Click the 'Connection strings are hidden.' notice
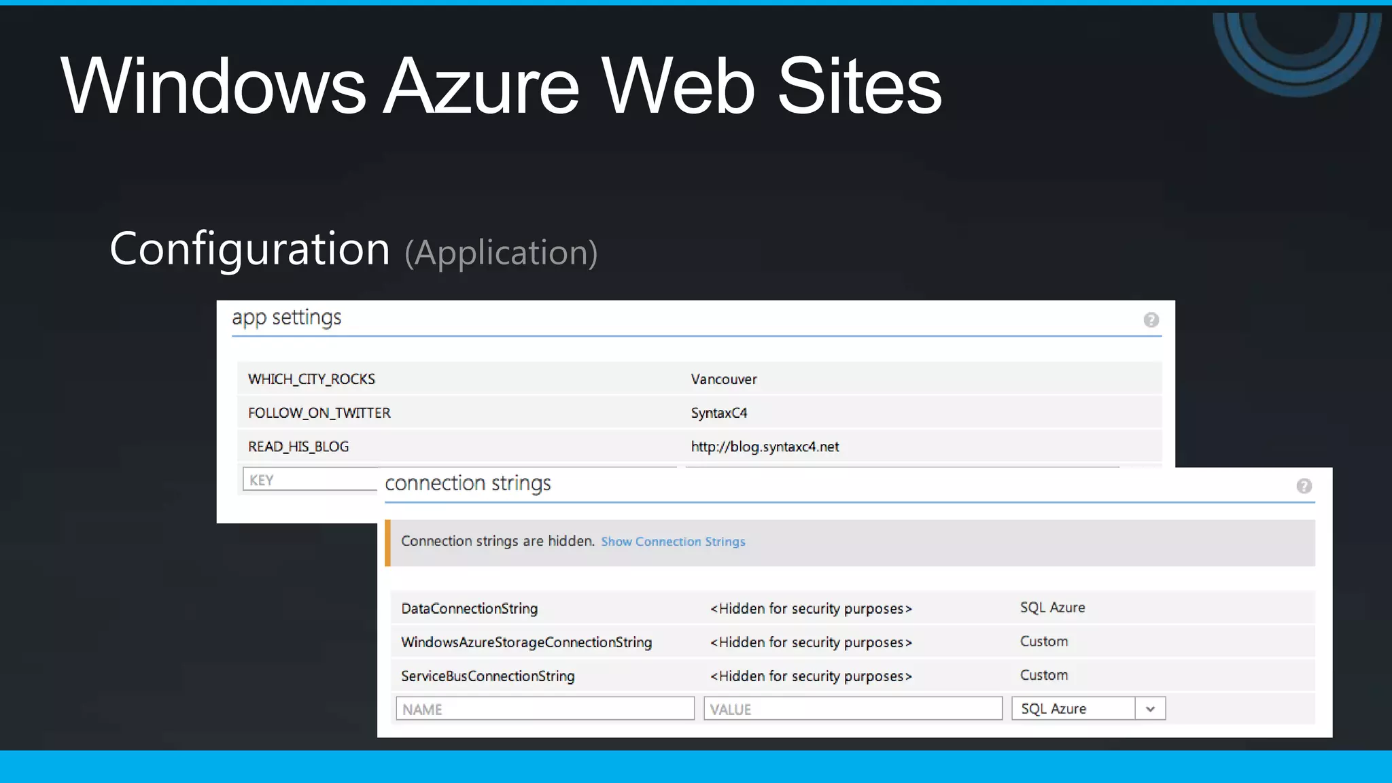Viewport: 1392px width, 783px height. click(x=498, y=541)
